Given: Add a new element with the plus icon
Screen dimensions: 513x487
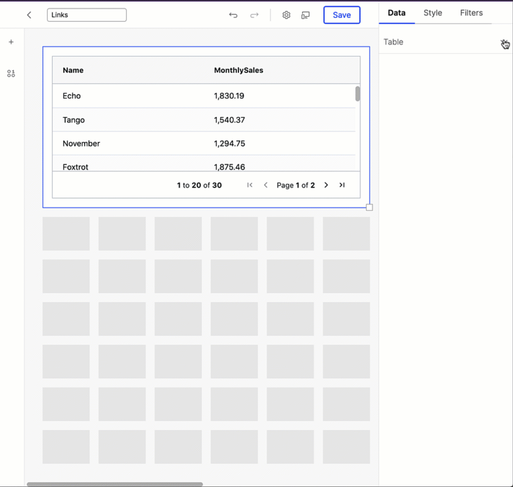Looking at the screenshot, I should coord(11,41).
